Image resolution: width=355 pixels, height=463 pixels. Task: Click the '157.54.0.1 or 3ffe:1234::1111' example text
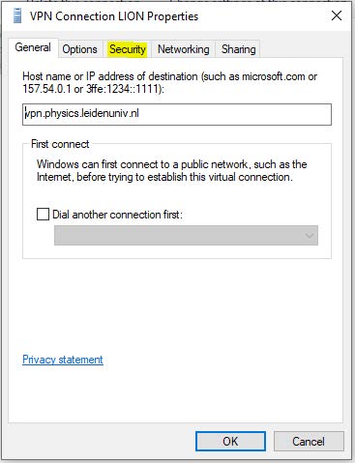[x=93, y=89]
